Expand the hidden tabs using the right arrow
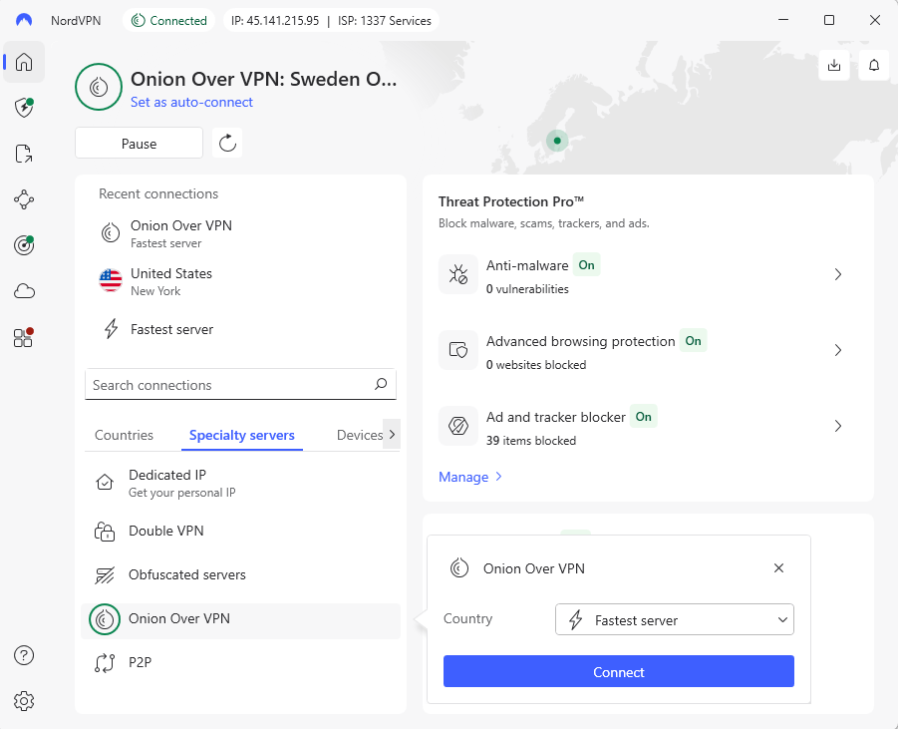898x729 pixels. 391,435
